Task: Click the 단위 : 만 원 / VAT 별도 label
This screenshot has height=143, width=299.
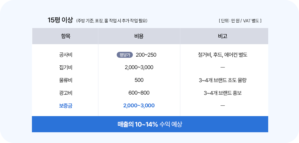Action: [240, 21]
